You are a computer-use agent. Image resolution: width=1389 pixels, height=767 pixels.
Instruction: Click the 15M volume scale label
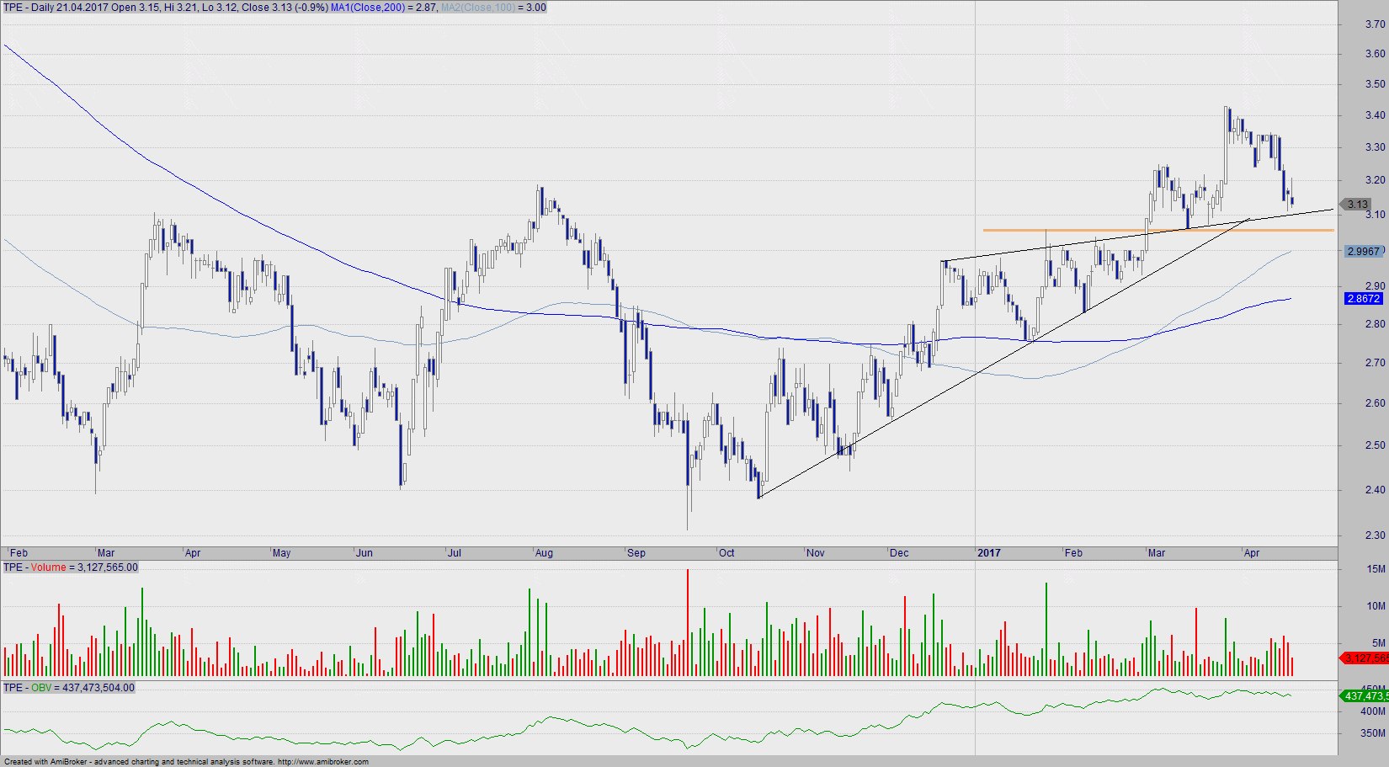coord(1376,569)
